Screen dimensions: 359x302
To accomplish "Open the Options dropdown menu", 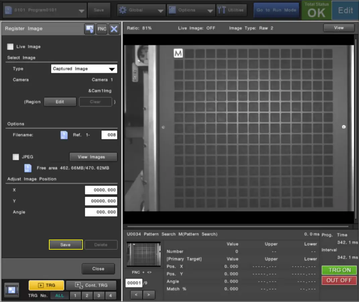I will click(x=191, y=10).
